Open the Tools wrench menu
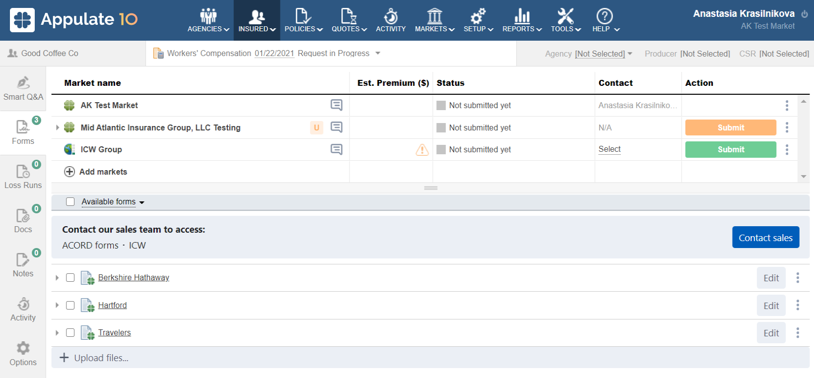Viewport: 814px width, 378px height. [x=566, y=20]
